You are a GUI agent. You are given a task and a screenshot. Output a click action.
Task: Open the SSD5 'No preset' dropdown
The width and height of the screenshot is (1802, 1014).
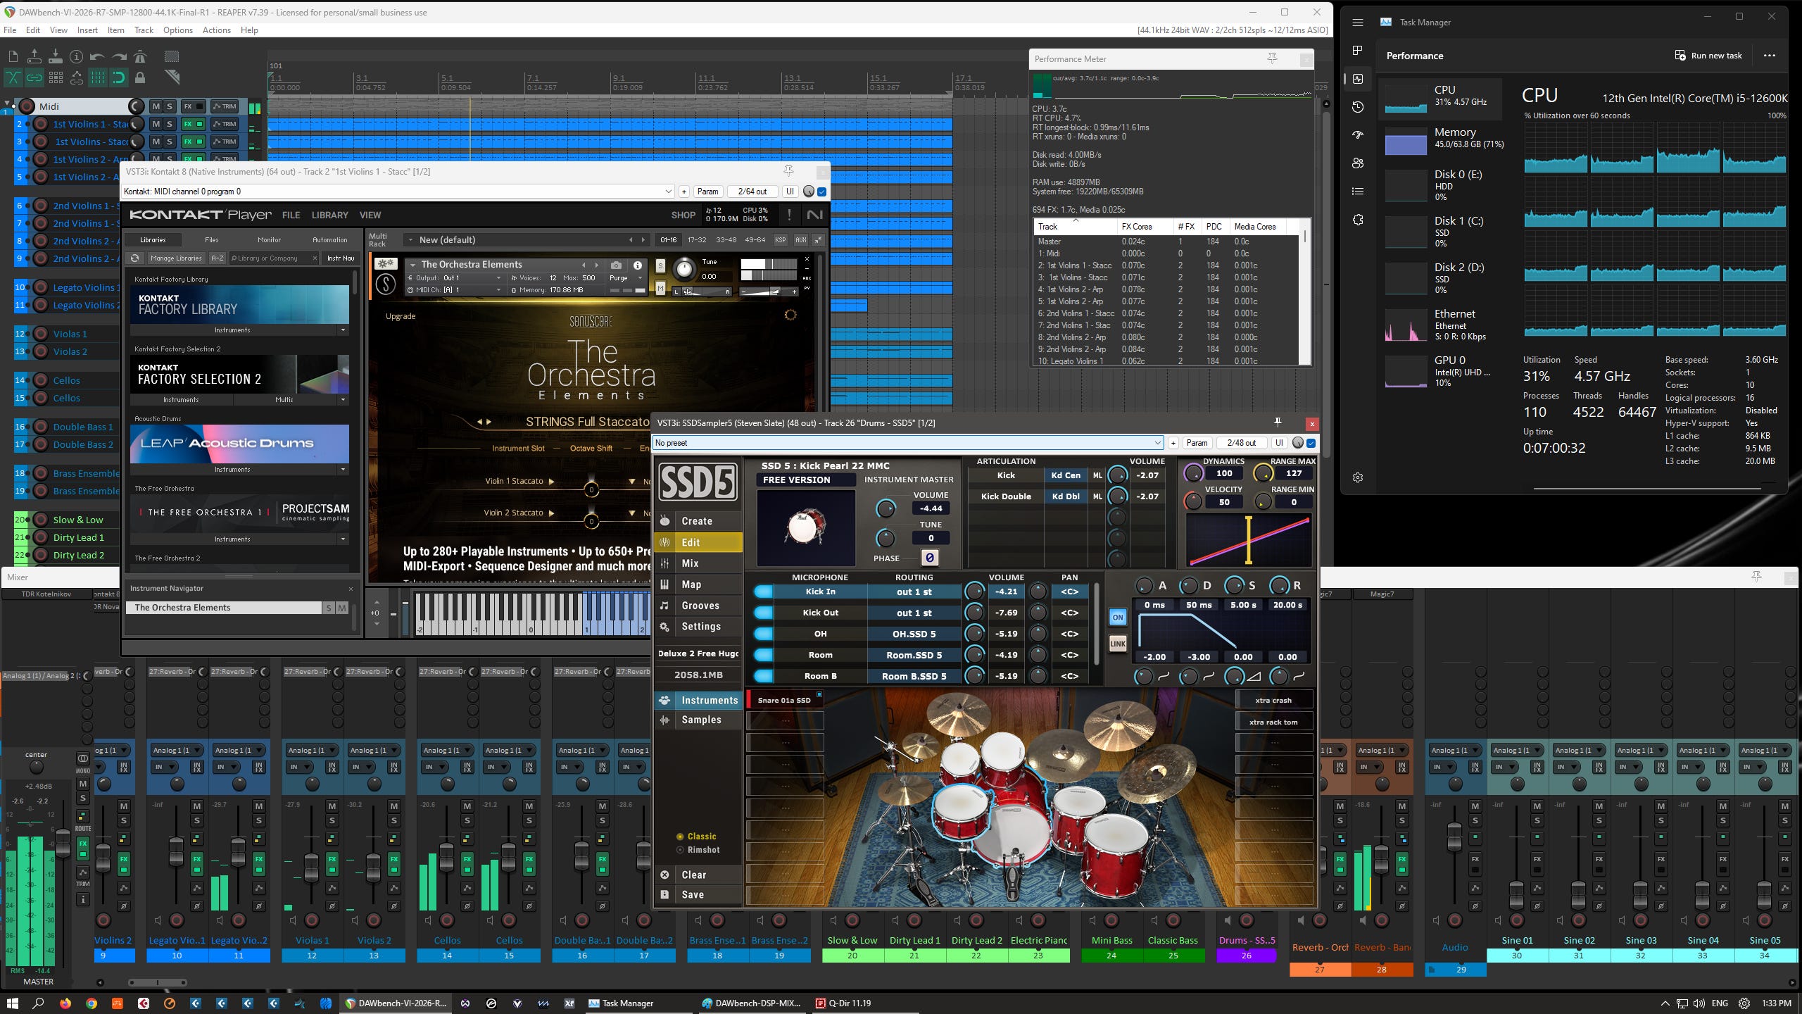click(x=1157, y=443)
